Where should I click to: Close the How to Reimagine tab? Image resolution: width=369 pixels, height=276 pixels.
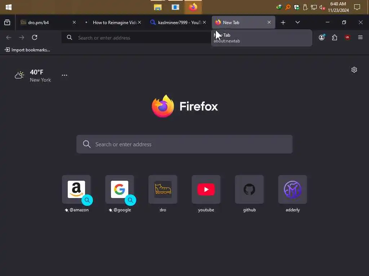click(x=139, y=22)
